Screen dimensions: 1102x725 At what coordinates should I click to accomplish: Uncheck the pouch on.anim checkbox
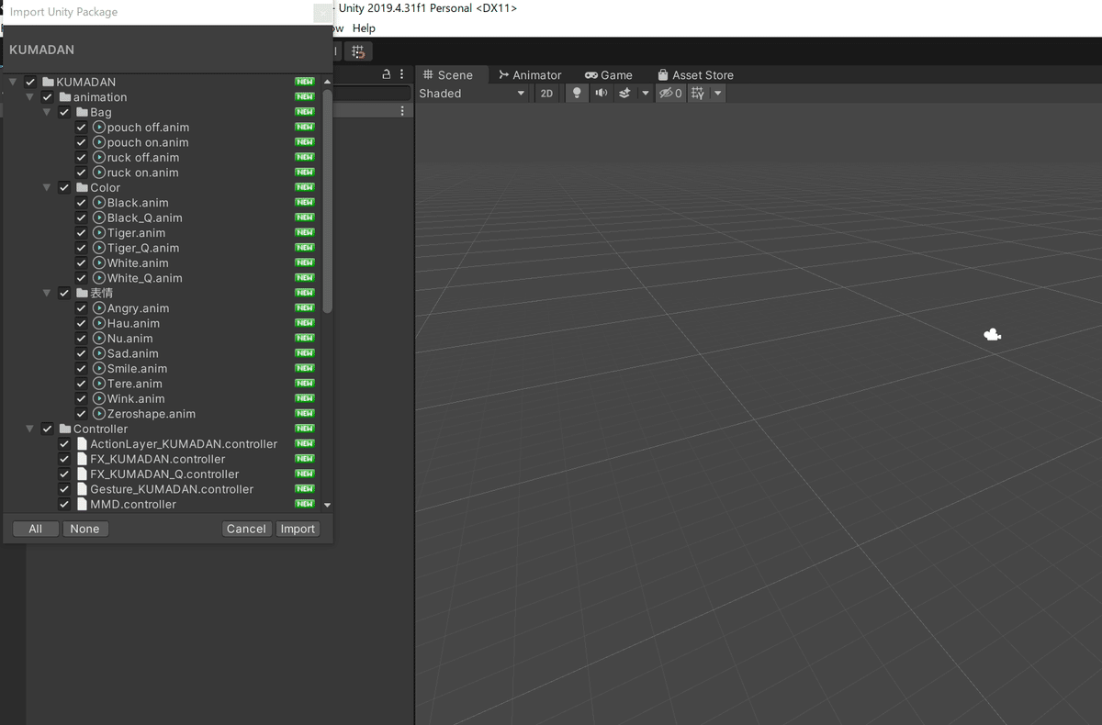point(81,142)
